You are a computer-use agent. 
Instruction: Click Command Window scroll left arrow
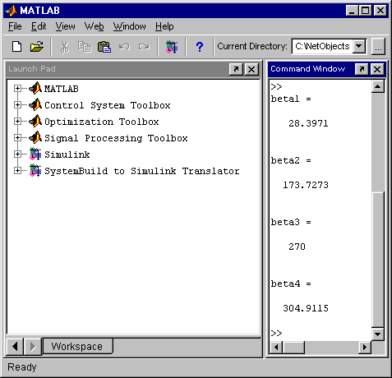pyautogui.click(x=276, y=348)
